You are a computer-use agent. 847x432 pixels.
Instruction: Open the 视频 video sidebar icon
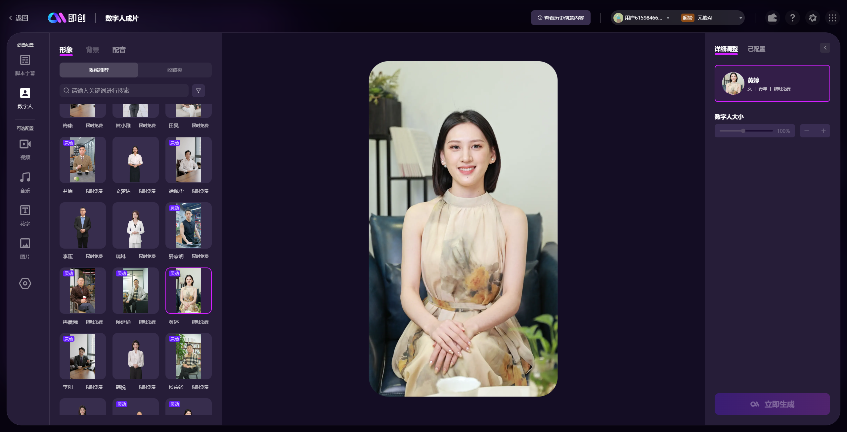25,144
